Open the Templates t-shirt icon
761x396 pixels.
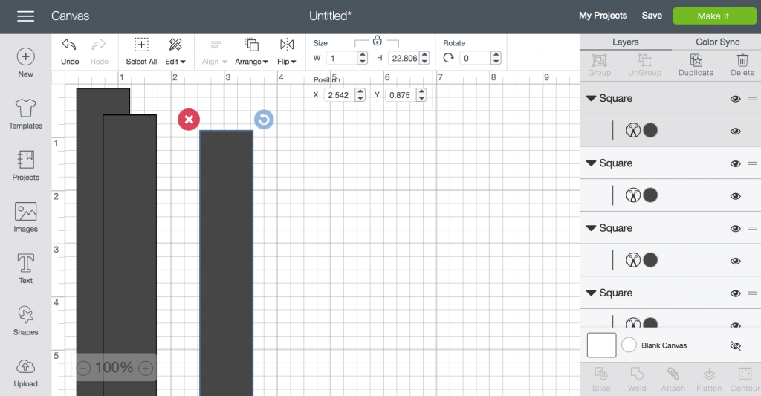click(x=25, y=108)
